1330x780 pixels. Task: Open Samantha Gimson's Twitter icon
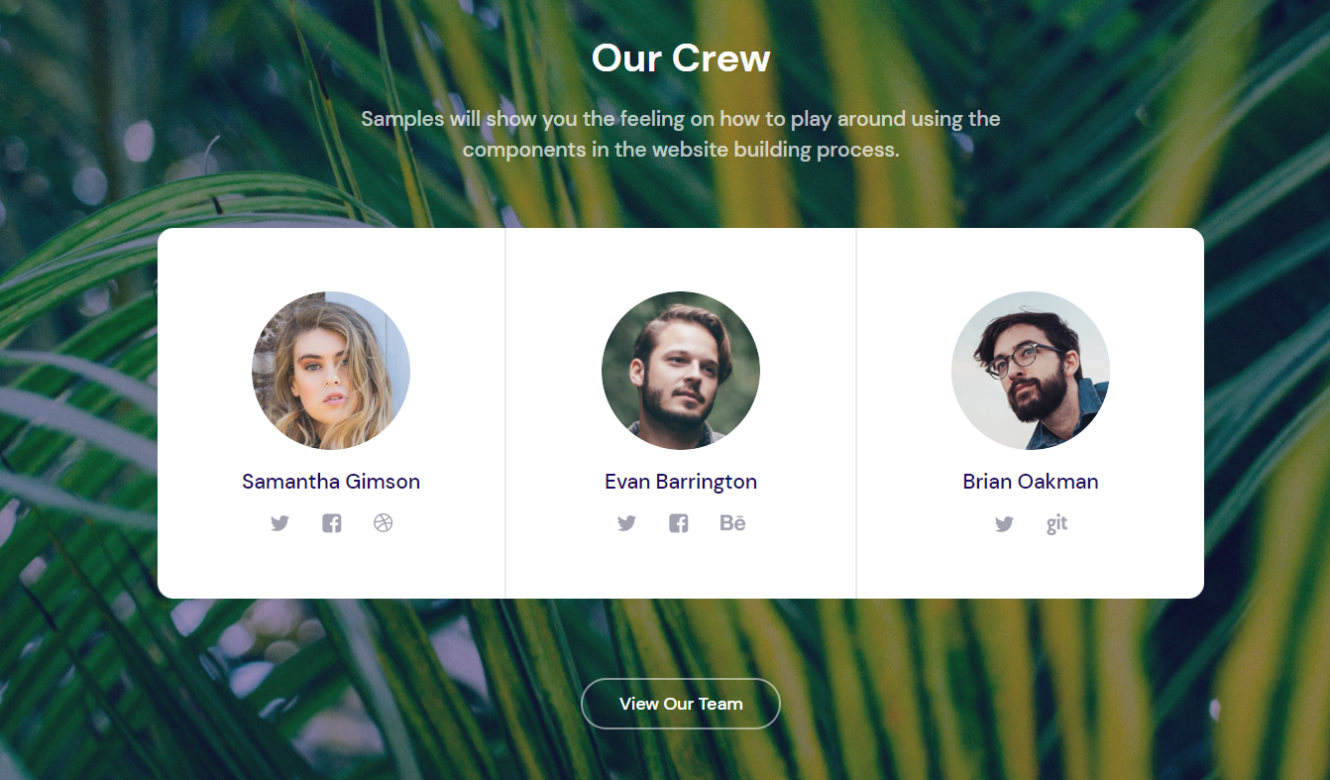(279, 523)
